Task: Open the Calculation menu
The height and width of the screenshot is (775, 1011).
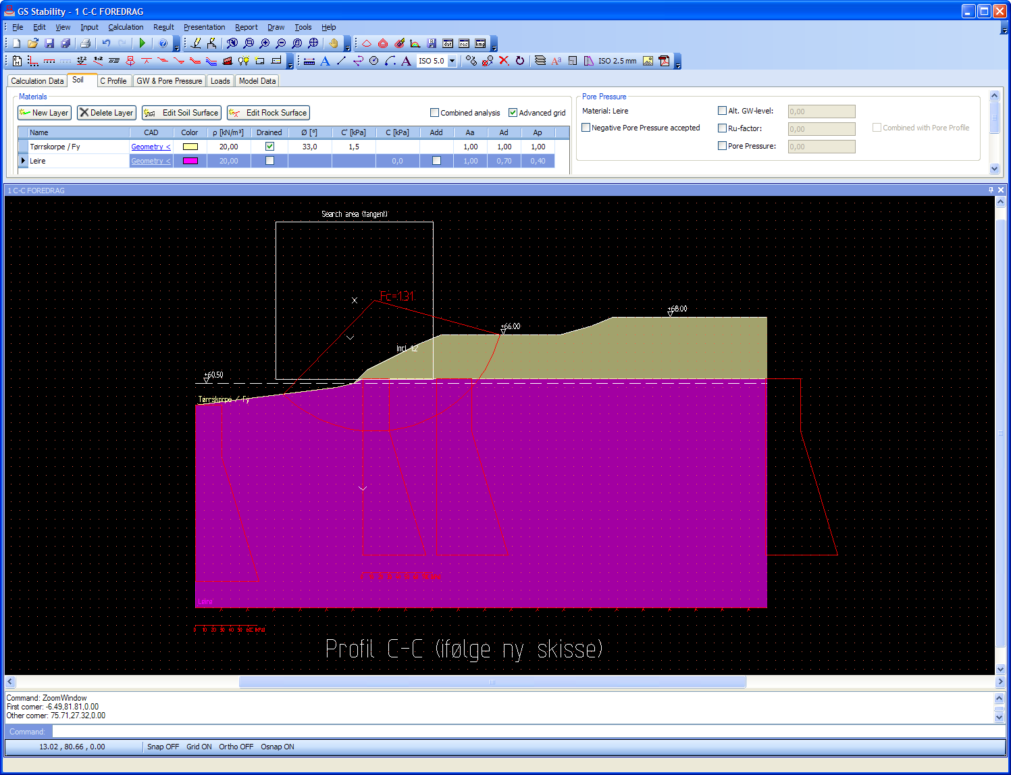Action: point(126,27)
